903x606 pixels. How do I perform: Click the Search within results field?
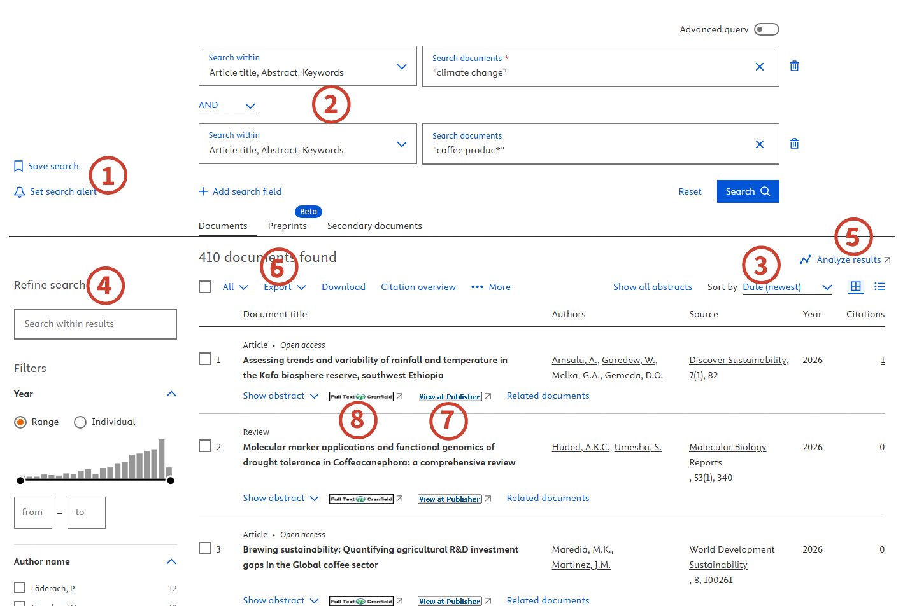tap(96, 324)
